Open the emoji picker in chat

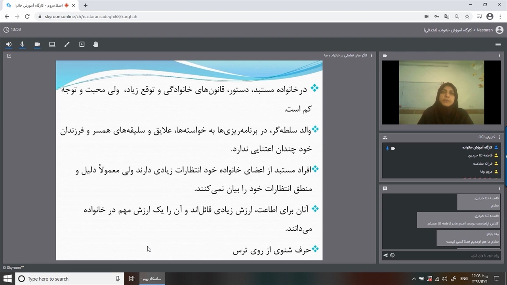click(x=392, y=255)
